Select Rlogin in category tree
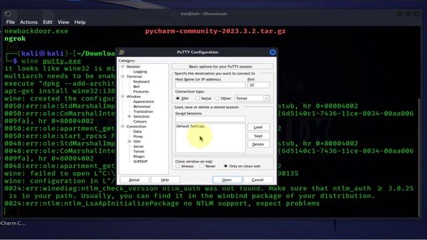 (139, 157)
